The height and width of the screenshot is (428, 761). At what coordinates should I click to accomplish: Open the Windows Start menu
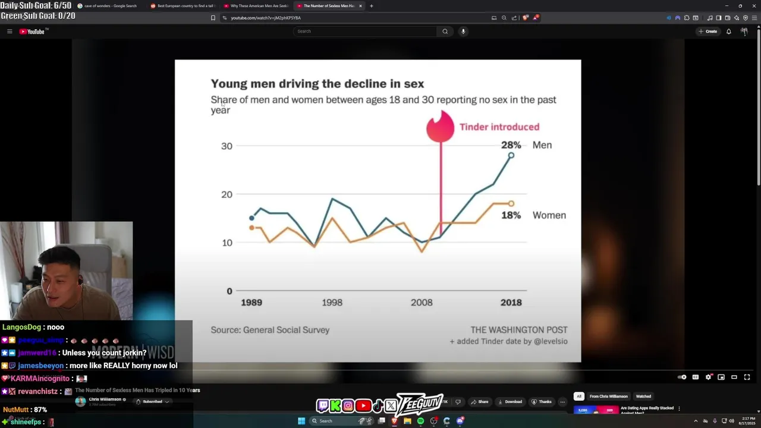[x=301, y=421]
